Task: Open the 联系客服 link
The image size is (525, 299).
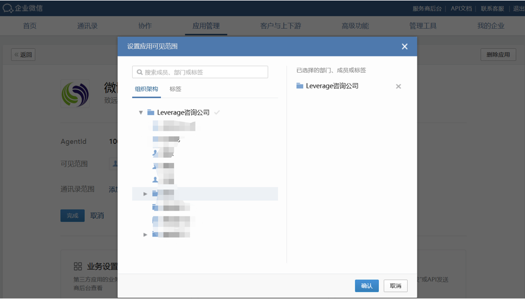Action: (492, 8)
